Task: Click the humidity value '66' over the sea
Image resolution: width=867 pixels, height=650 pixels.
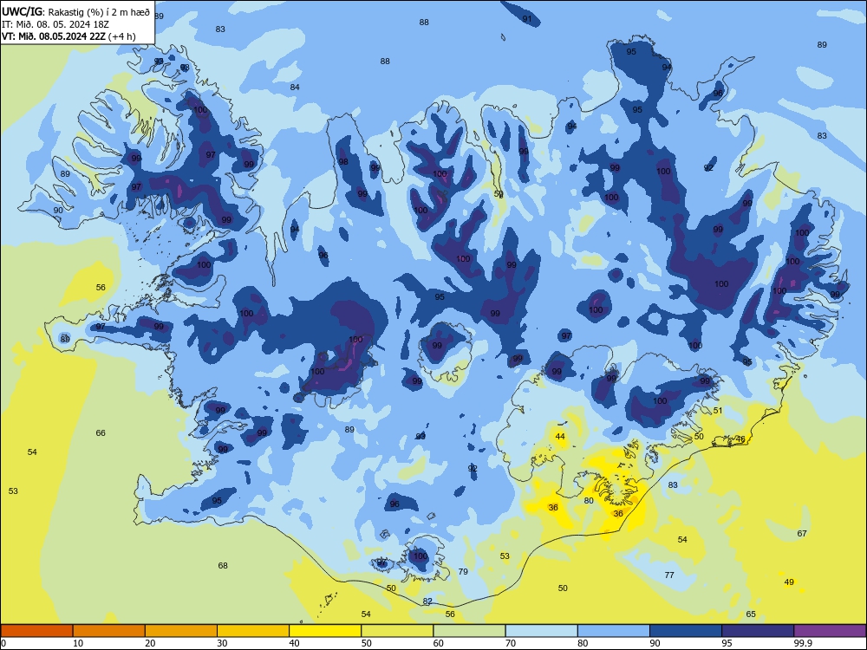Action: pyautogui.click(x=101, y=432)
